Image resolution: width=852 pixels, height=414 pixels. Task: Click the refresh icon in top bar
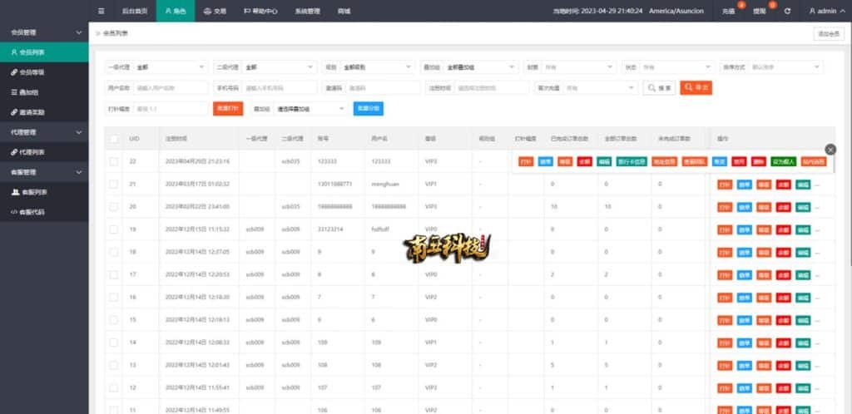787,11
